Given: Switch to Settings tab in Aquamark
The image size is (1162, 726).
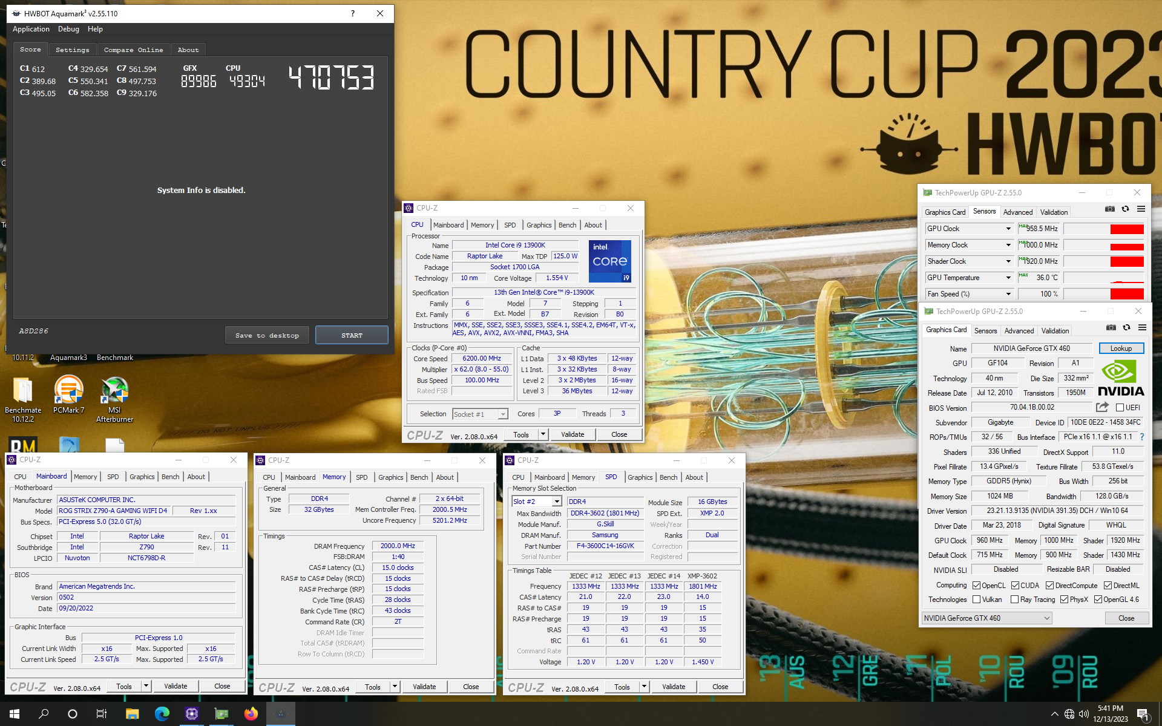Looking at the screenshot, I should pyautogui.click(x=72, y=50).
